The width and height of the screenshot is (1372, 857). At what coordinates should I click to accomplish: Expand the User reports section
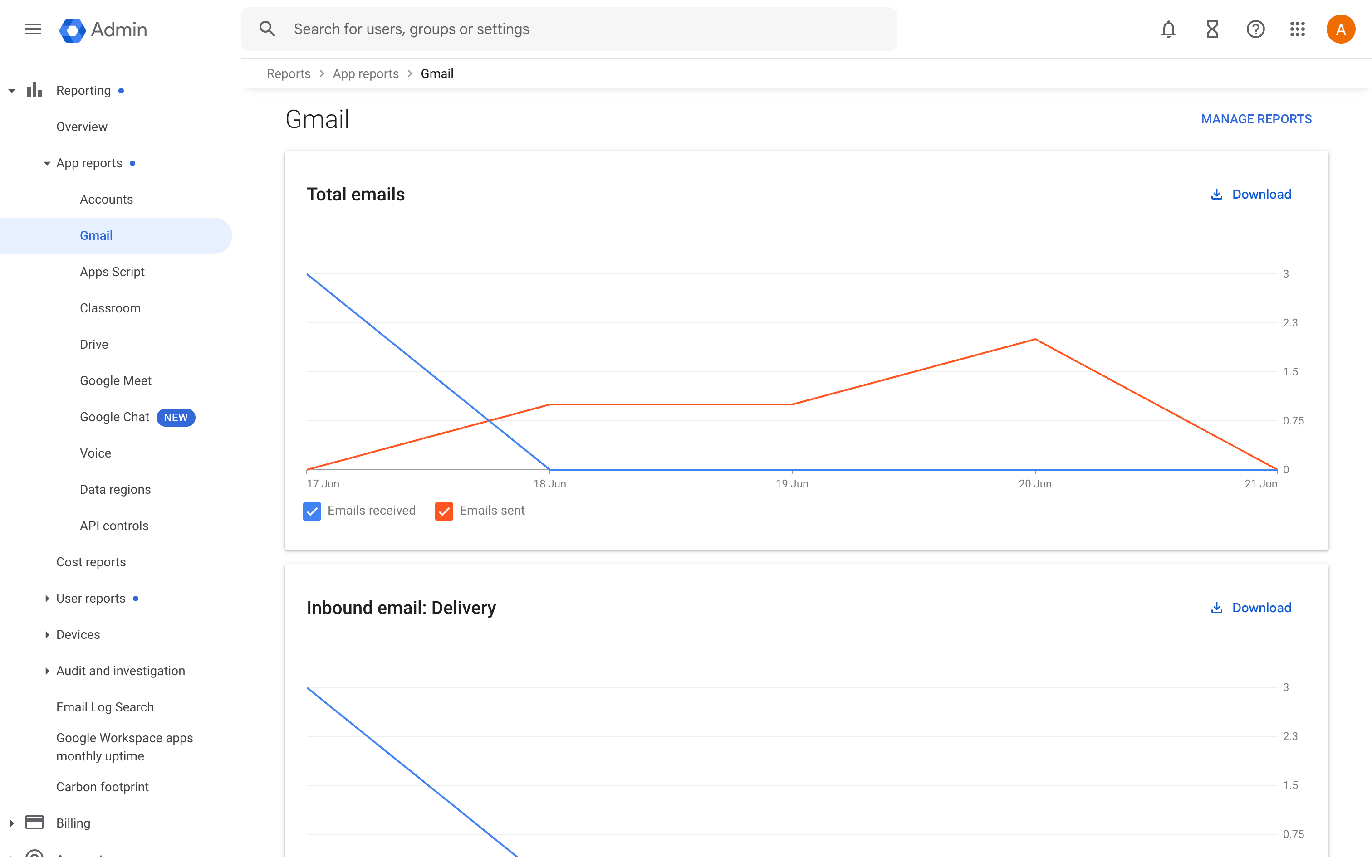[47, 599]
